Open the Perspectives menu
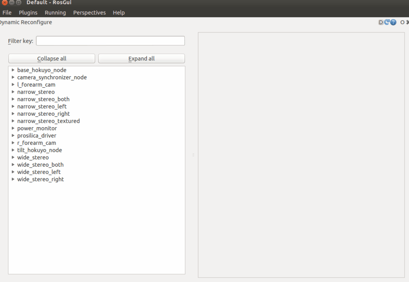The width and height of the screenshot is (409, 282). click(89, 13)
